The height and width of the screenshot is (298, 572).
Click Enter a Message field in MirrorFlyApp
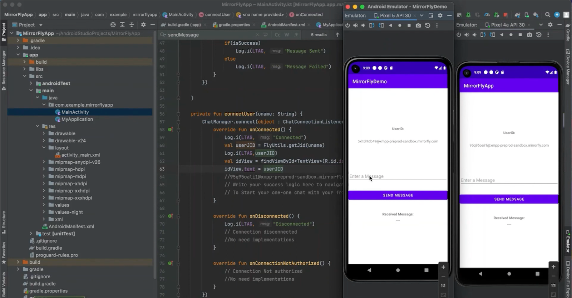[x=509, y=180]
